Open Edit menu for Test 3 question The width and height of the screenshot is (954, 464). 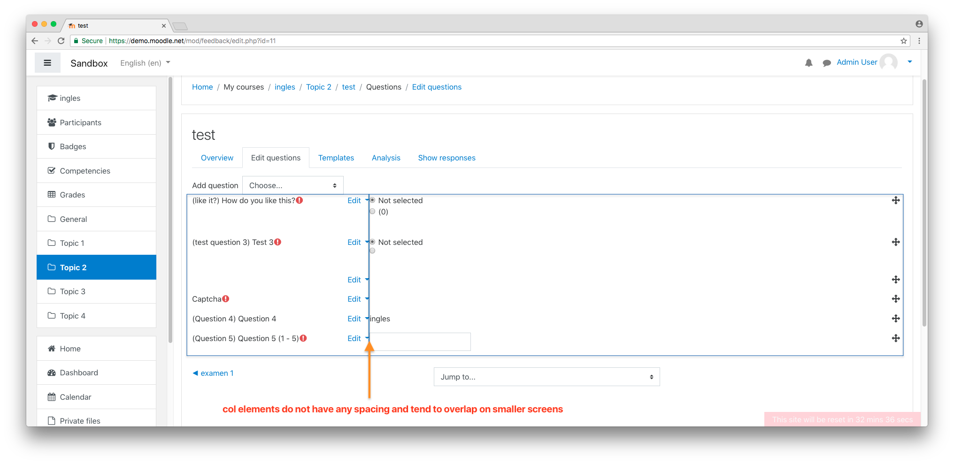tap(358, 242)
